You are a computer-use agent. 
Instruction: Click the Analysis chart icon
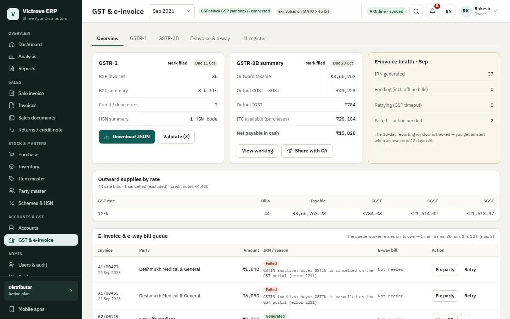tap(12, 56)
